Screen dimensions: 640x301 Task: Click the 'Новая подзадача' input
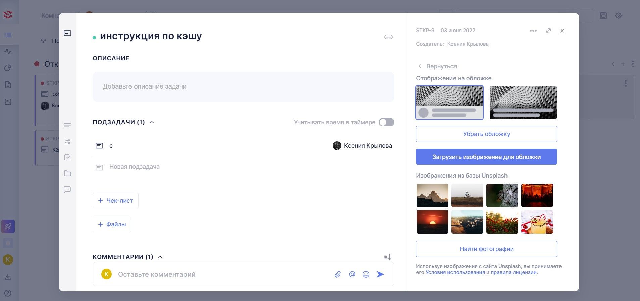pyautogui.click(x=134, y=167)
